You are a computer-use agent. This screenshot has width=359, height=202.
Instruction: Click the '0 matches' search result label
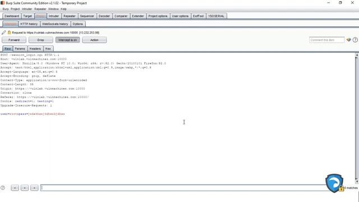tap(351, 188)
